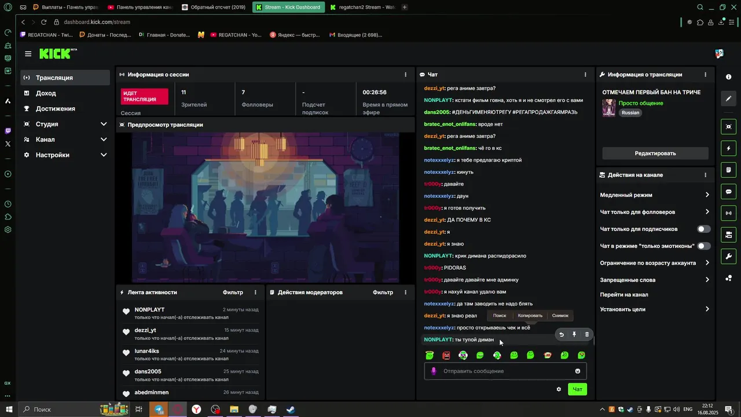Viewport: 741px width, 417px height.
Task: Open Чат panel three-dot options menu
Action: 585,75
